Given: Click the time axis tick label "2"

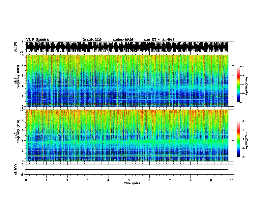Looking at the screenshot, I should [x=67, y=180].
